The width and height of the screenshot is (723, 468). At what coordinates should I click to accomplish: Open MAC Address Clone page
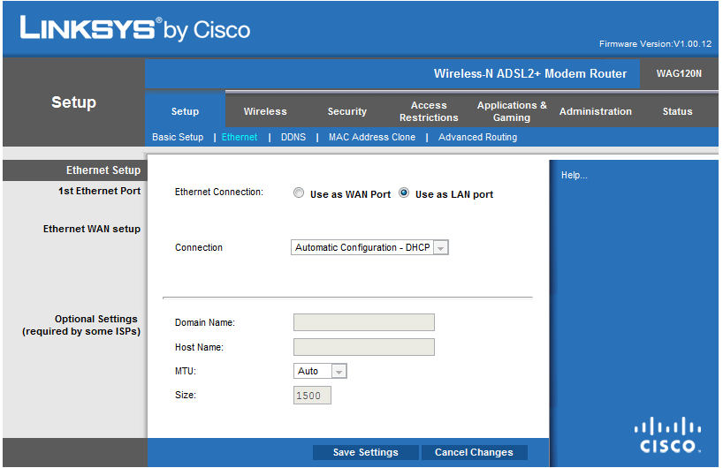pyautogui.click(x=372, y=138)
